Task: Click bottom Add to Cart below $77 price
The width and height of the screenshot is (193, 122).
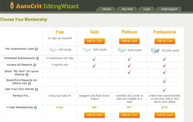Action: 129,115
